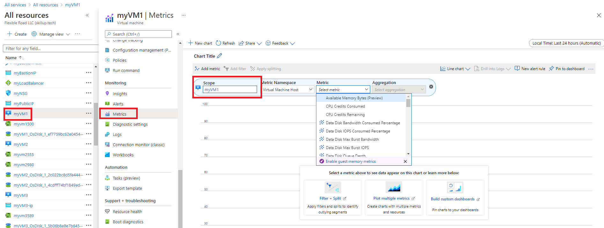Image resolution: width=604 pixels, height=228 pixels.
Task: Open the myVM1 Metrics header ellipsis menu
Action: [x=184, y=15]
